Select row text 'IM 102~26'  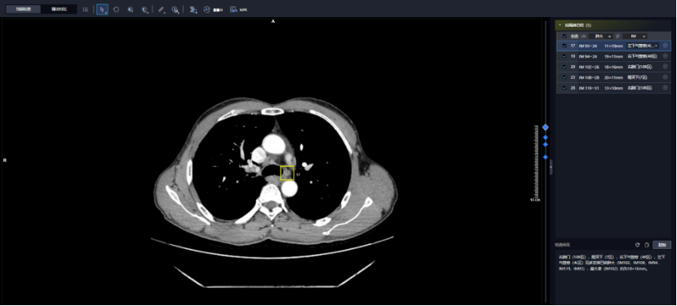pyautogui.click(x=589, y=67)
